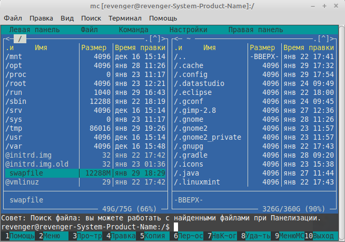Click the 3 Про~тр view button

[x=87, y=236]
